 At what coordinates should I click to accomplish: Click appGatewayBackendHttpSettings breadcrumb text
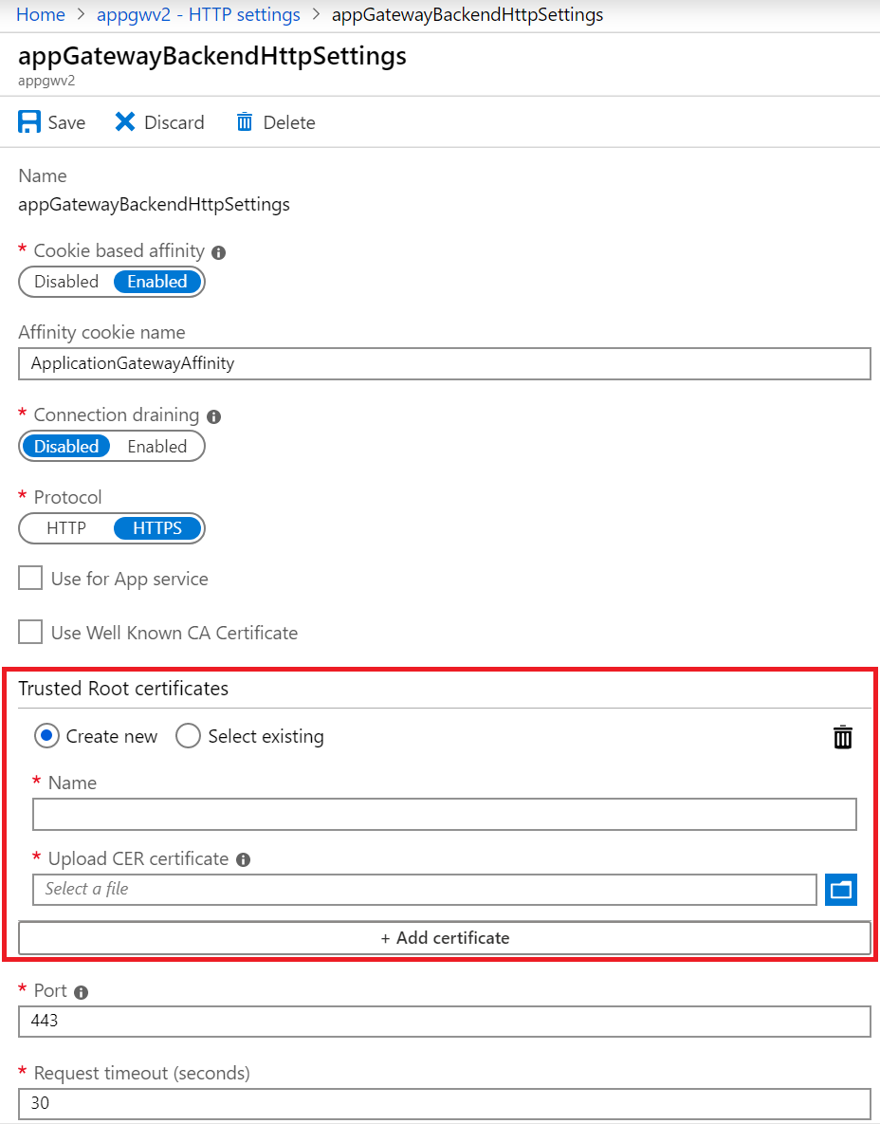click(x=467, y=14)
